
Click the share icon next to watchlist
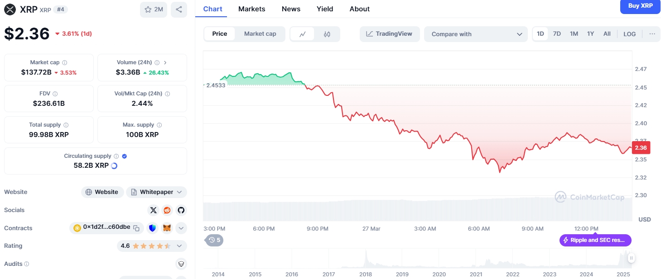pyautogui.click(x=179, y=9)
